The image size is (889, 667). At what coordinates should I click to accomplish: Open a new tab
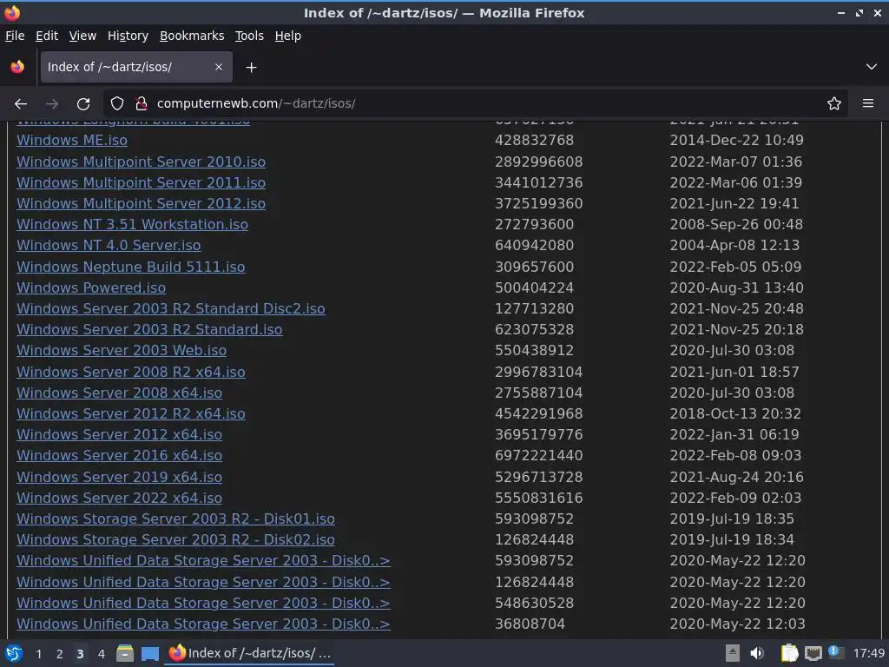click(251, 68)
